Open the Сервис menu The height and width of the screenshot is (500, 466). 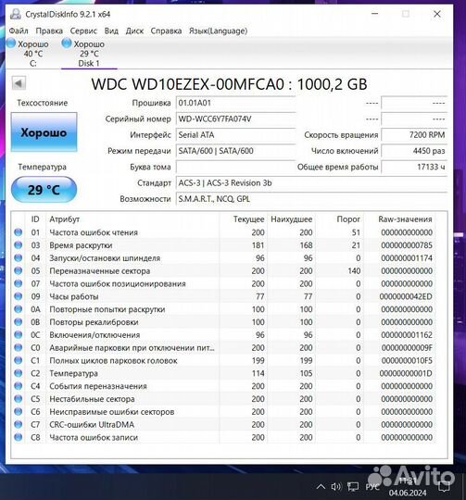[x=83, y=31]
